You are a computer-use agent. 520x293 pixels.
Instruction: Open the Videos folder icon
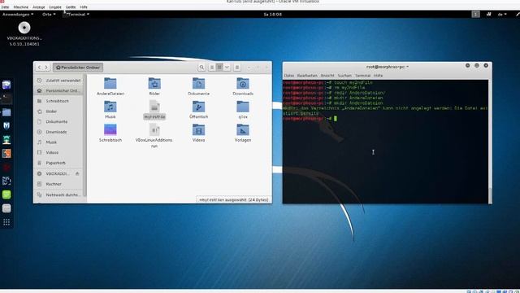tap(198, 130)
